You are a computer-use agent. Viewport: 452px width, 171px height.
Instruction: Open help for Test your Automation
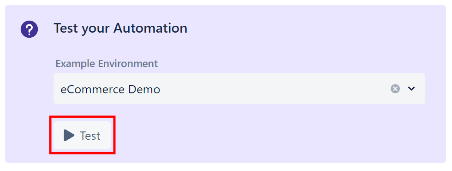pos(29,29)
